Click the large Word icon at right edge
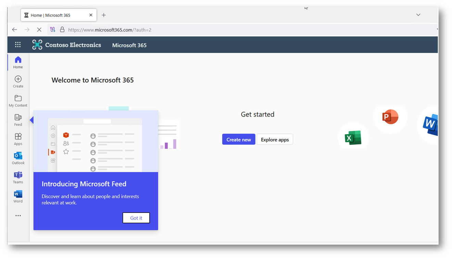This screenshot has height=259, width=453. point(430,125)
